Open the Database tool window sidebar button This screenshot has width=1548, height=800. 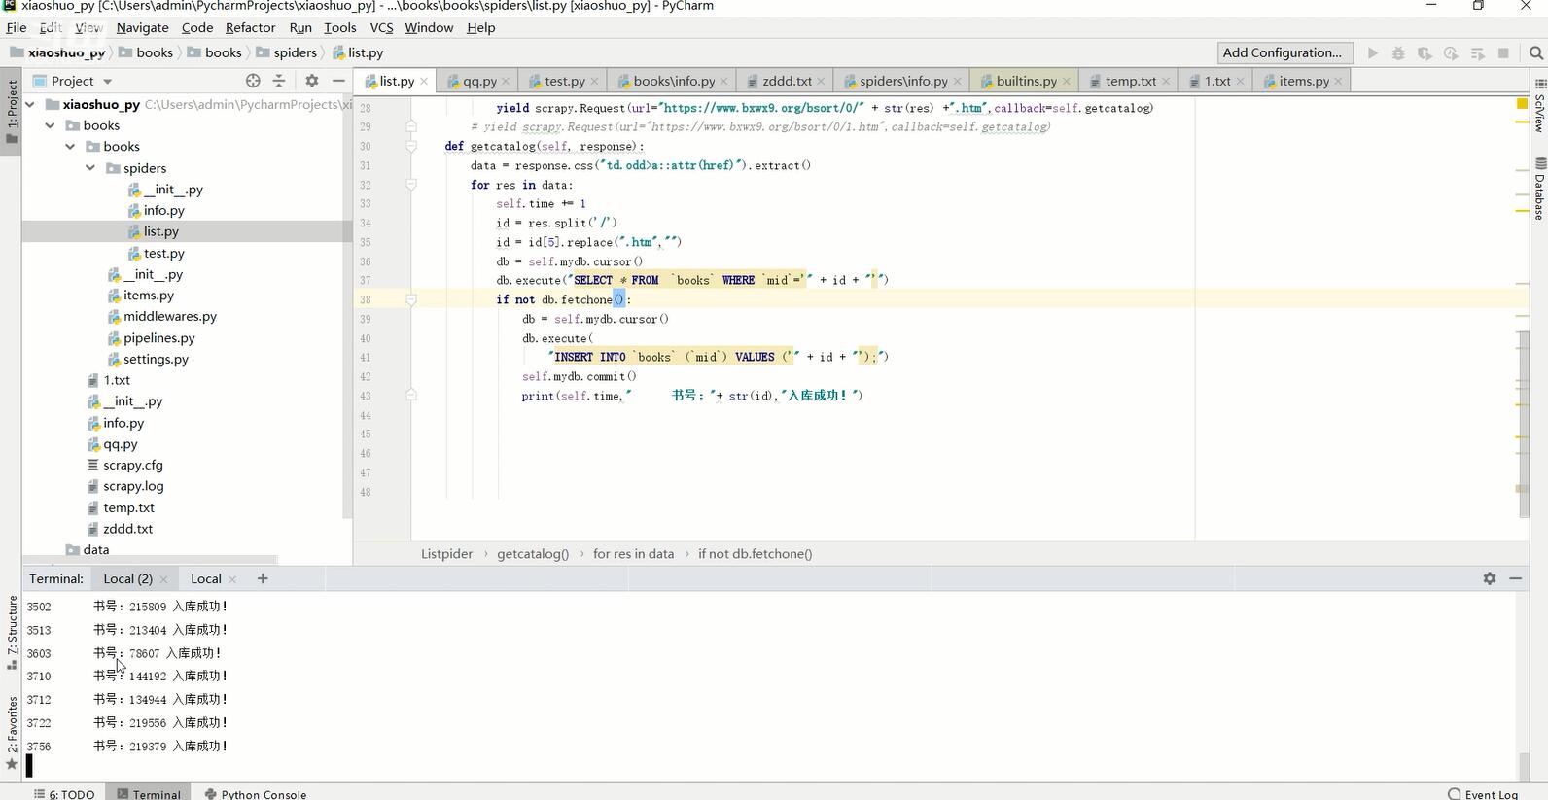pos(1539,190)
